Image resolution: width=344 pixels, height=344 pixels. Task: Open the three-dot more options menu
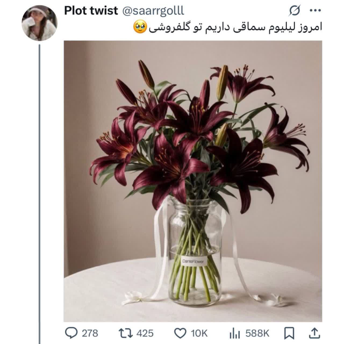click(315, 11)
